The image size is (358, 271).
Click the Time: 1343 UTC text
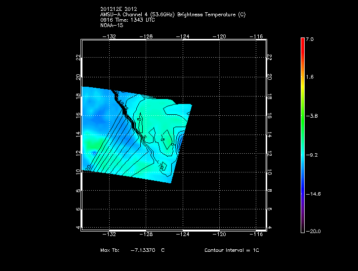pyautogui.click(x=138, y=20)
